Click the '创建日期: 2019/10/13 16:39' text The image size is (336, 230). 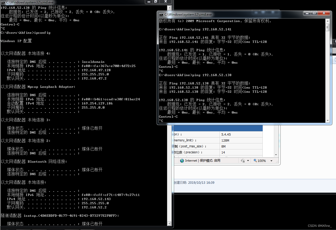194,183
